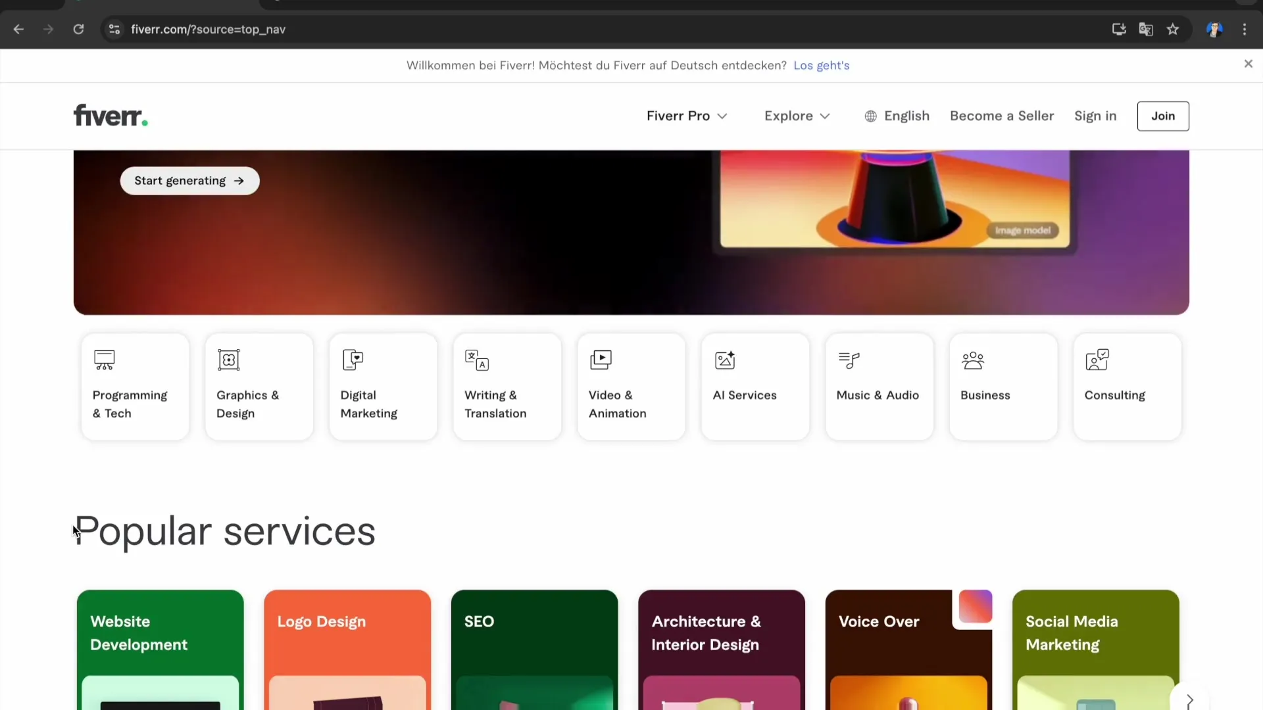Select the Graphics & Design category icon
1263x710 pixels.
click(x=229, y=360)
